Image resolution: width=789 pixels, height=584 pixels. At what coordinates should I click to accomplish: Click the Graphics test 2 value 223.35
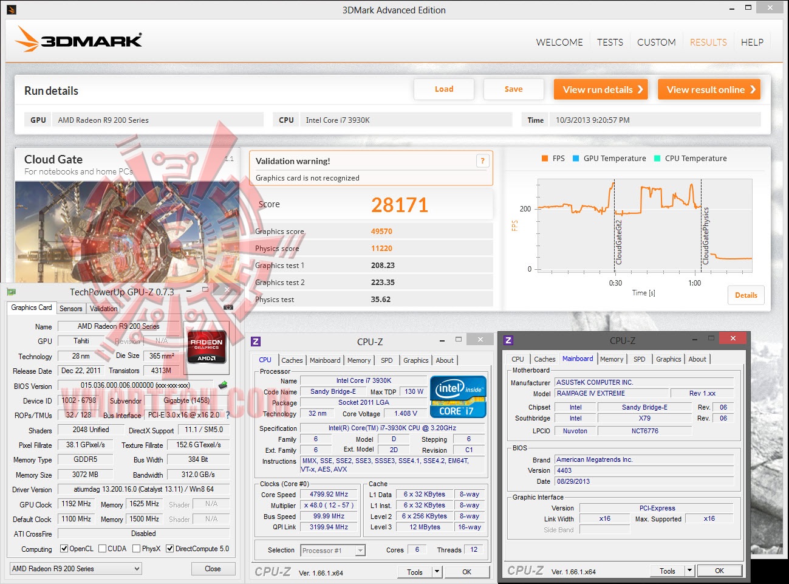pos(383,283)
